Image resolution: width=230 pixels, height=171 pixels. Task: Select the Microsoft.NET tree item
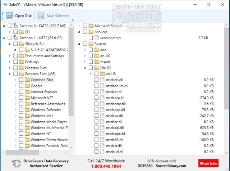(x=42, y=98)
